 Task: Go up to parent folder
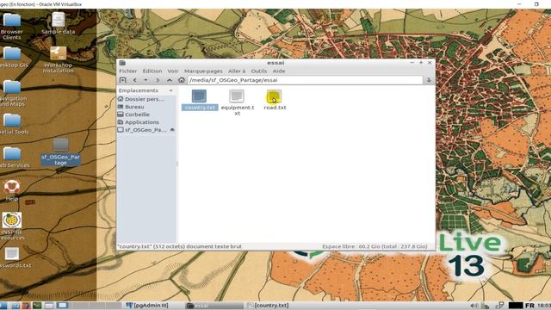170,80
